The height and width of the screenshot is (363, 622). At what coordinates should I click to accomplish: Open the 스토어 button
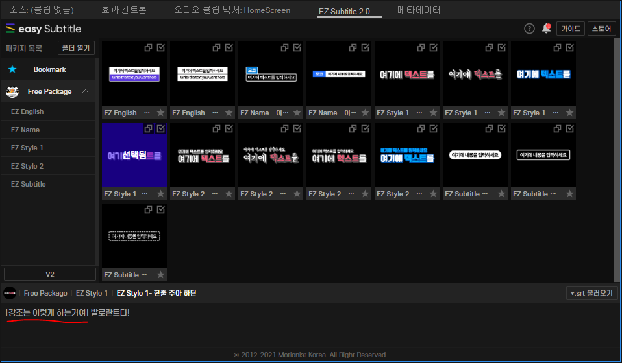click(601, 29)
